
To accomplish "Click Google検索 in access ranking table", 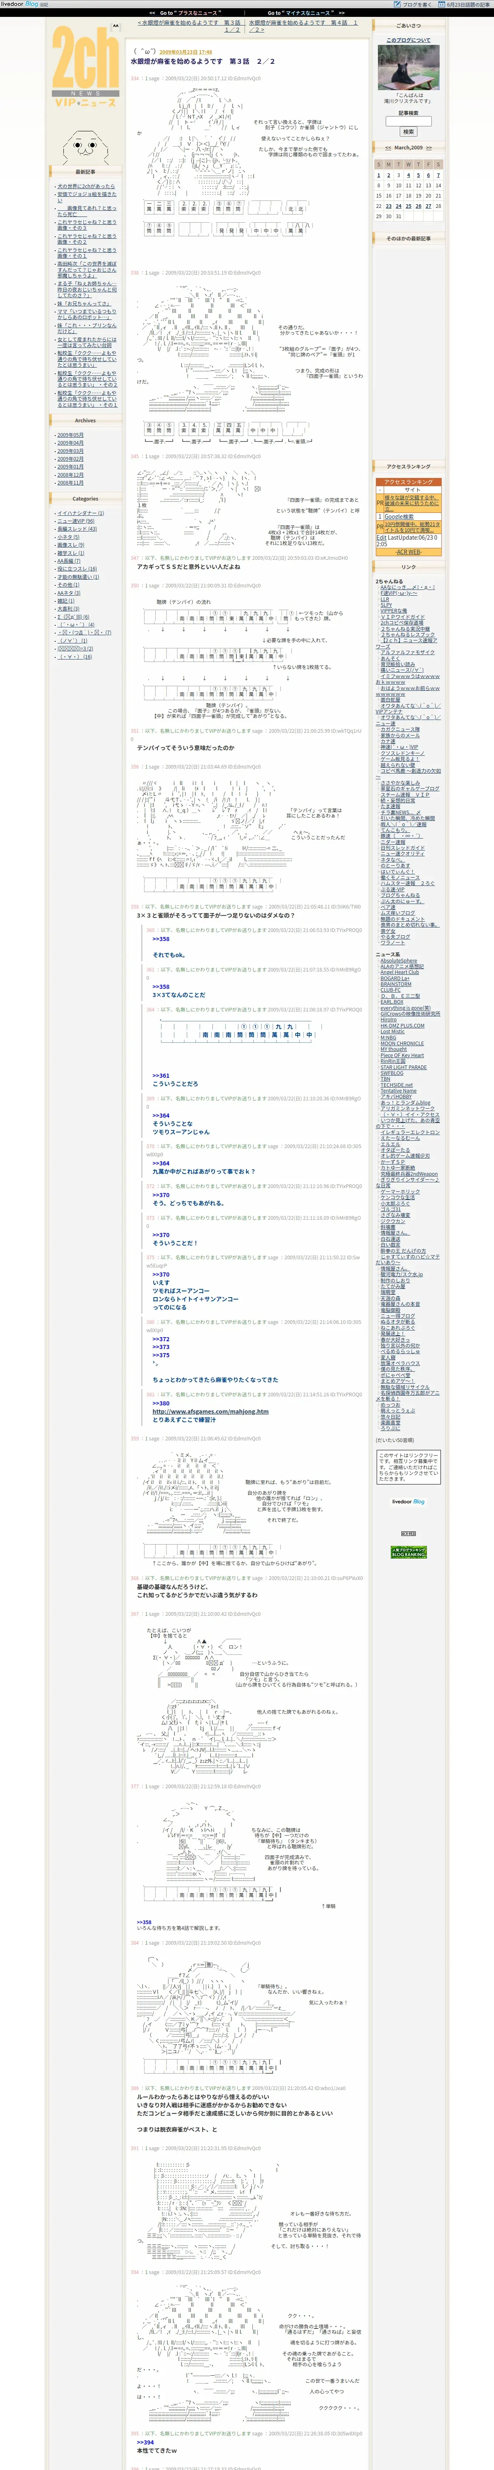I will click(x=399, y=517).
